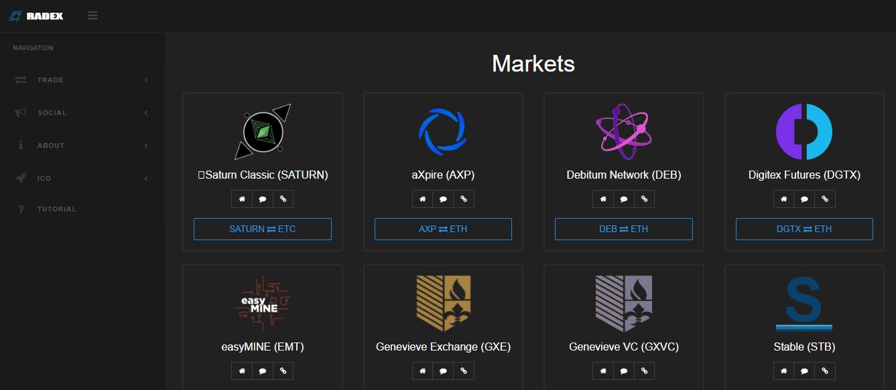Image resolution: width=896 pixels, height=390 pixels.
Task: Click Digitex Futures chat icon
Action: pyautogui.click(x=804, y=199)
